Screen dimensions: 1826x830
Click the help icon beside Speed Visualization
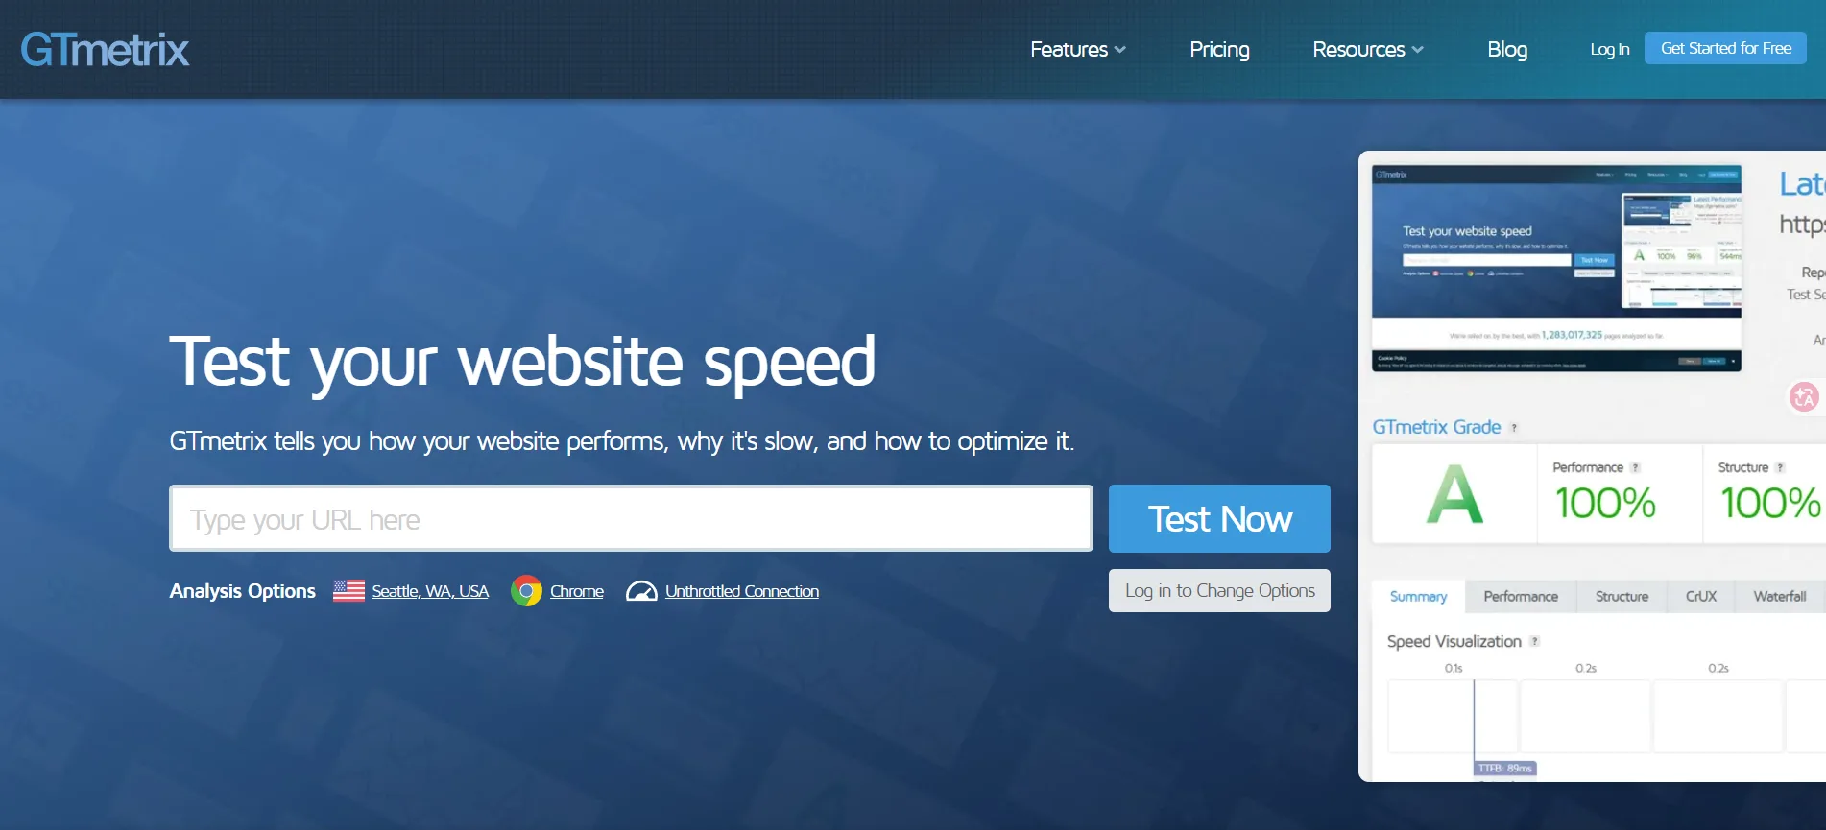coord(1534,641)
